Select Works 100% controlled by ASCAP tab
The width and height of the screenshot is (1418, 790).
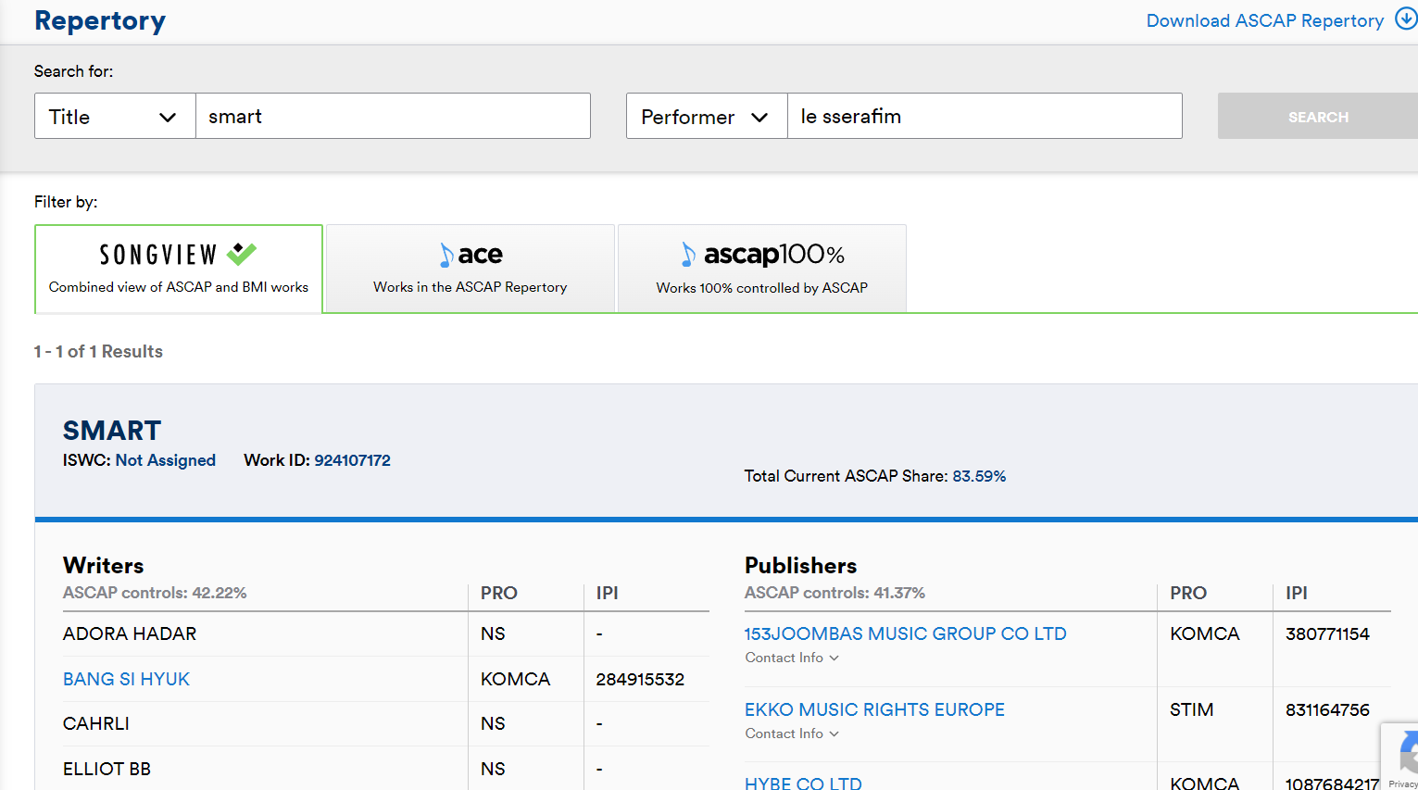[761, 270]
